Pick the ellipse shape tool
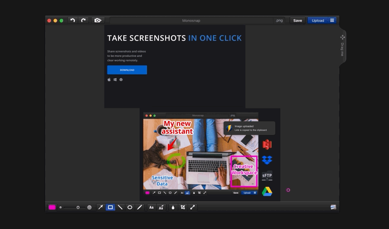 (130, 207)
